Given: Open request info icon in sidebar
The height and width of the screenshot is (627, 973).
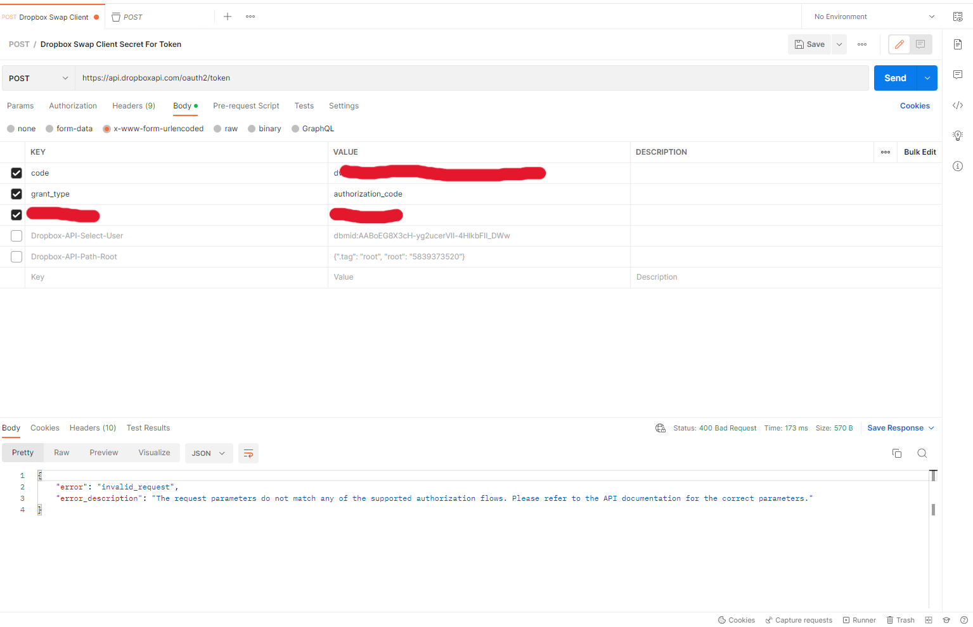Looking at the screenshot, I should [958, 166].
